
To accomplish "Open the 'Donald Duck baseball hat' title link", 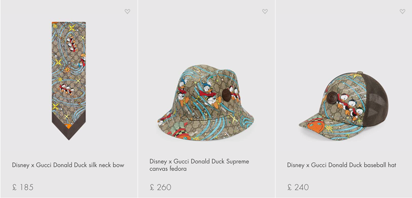I will click(342, 165).
